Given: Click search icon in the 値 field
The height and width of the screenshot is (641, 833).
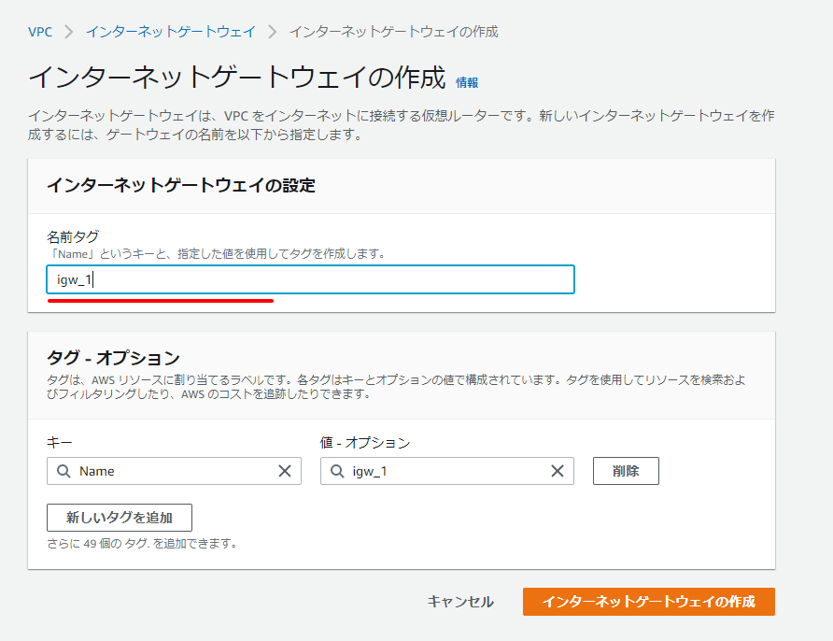Looking at the screenshot, I should (x=337, y=471).
